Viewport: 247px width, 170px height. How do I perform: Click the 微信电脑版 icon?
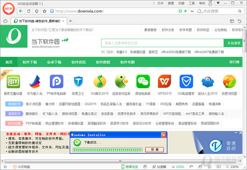coord(143,81)
